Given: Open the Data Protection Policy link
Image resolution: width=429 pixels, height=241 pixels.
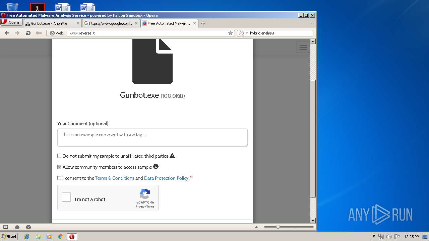Looking at the screenshot, I should (x=167, y=178).
